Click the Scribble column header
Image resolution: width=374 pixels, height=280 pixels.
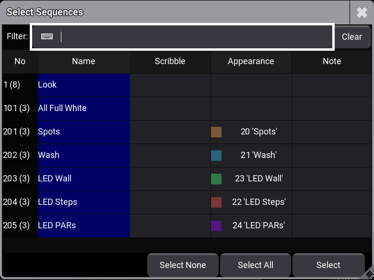coord(170,61)
